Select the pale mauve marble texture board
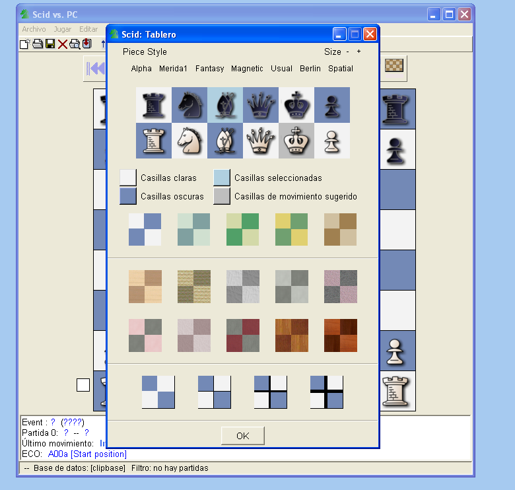The height and width of the screenshot is (490, 515). pos(194,335)
